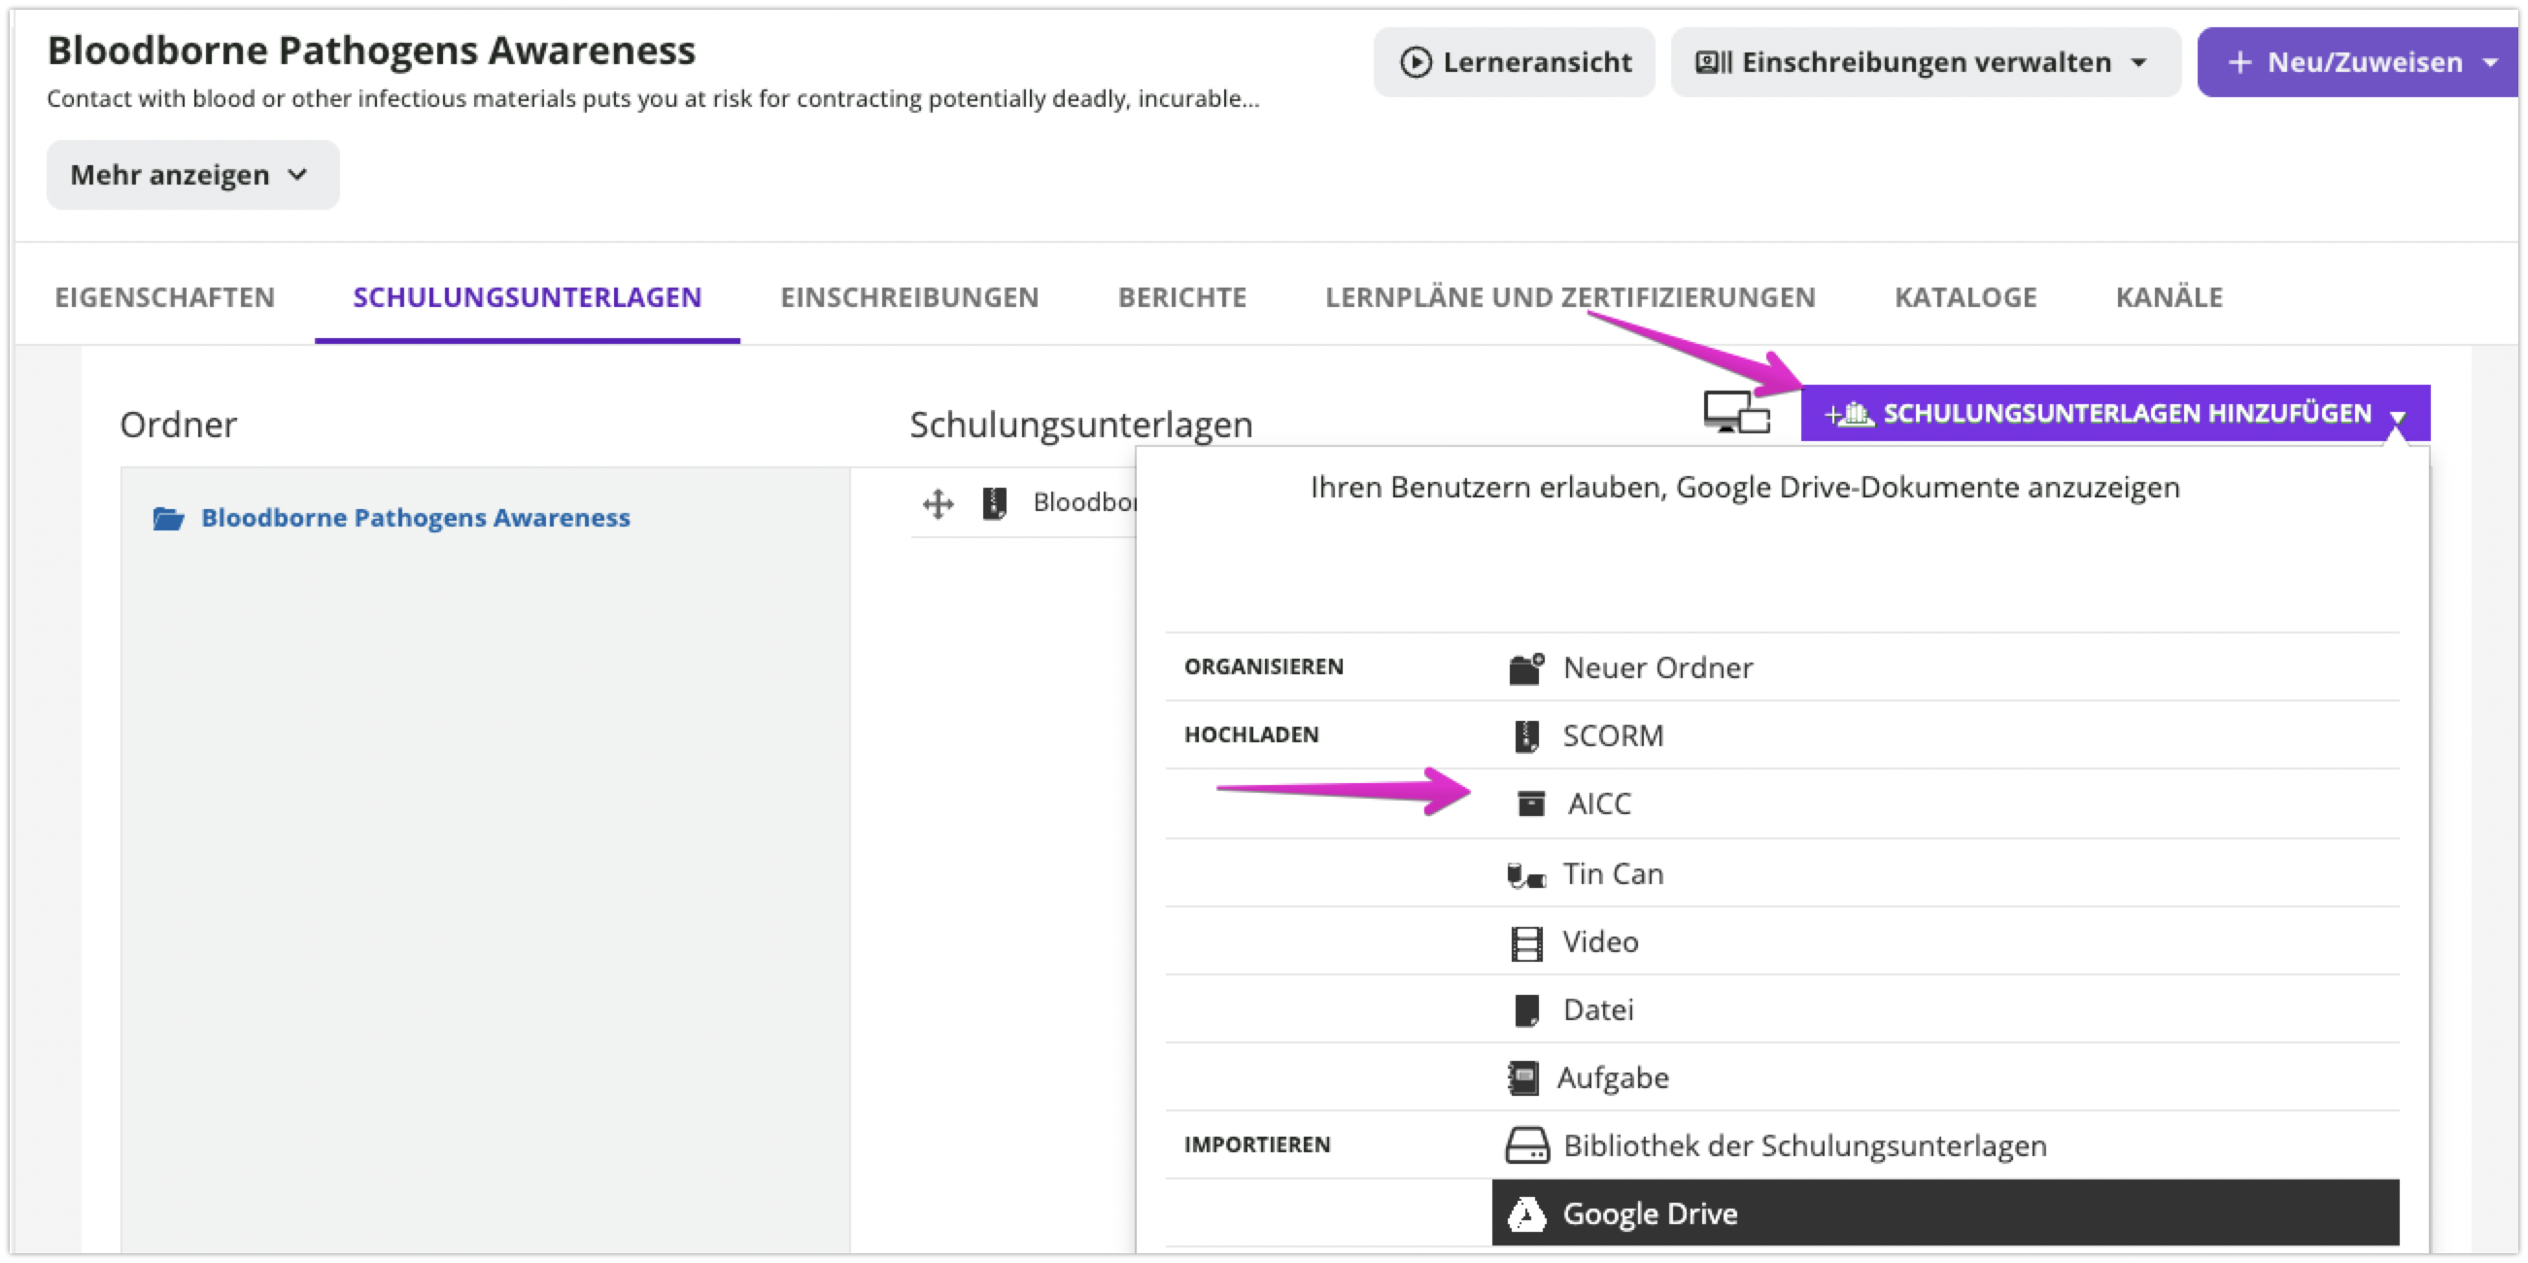Click the Video film strip icon
The height and width of the screenshot is (1263, 2528).
coord(1526,943)
